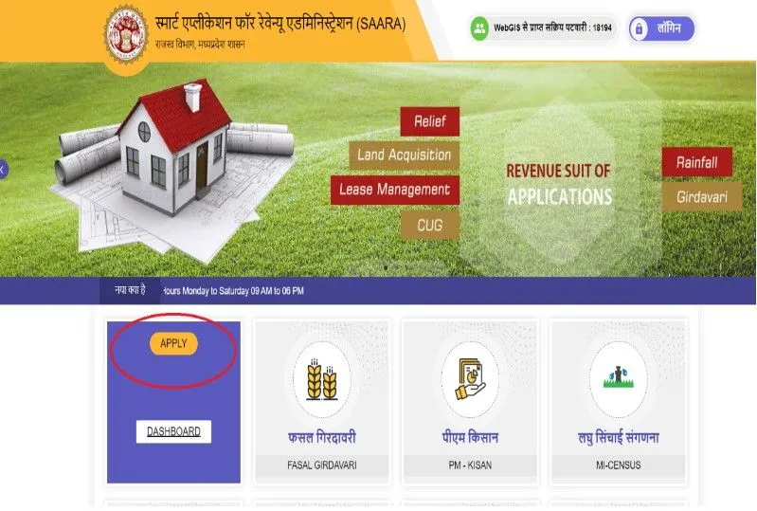
Task: Click the PM - KISAN caption
Action: [470, 465]
